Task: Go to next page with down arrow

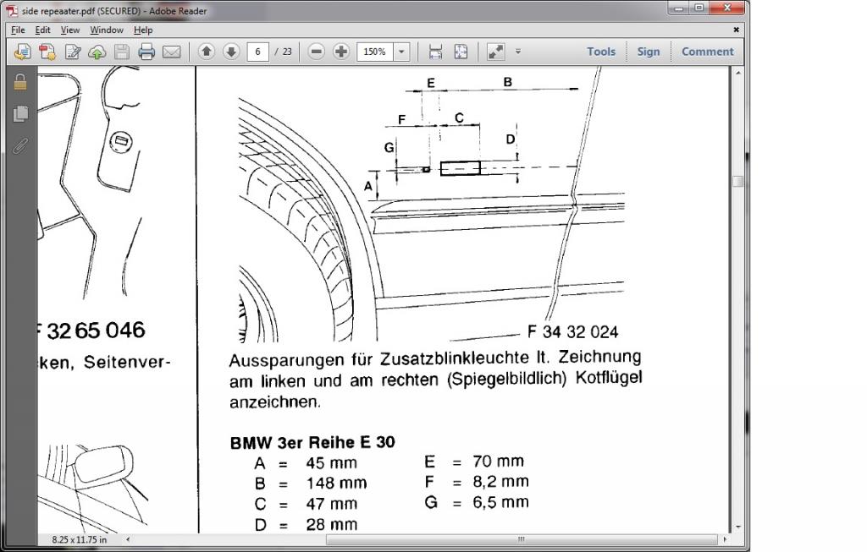Action: point(230,52)
